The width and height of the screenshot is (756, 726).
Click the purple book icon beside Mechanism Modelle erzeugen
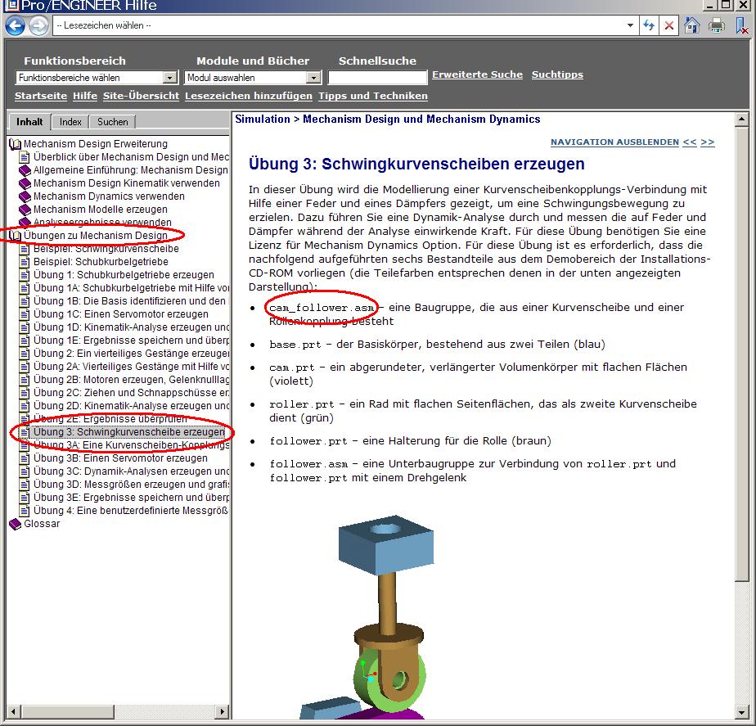click(x=25, y=209)
